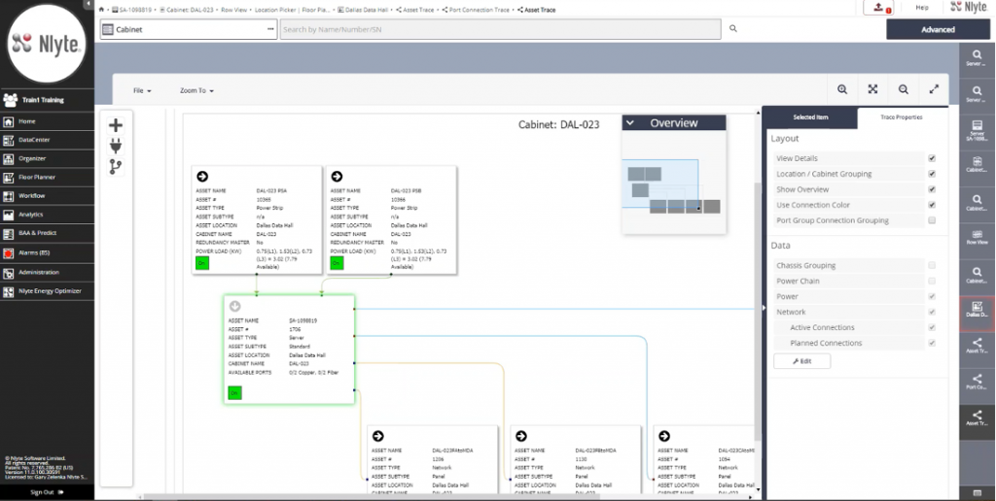Image resolution: width=996 pixels, height=501 pixels.
Task: Click Train1 Training user entry in sidebar
Action: [x=47, y=100]
